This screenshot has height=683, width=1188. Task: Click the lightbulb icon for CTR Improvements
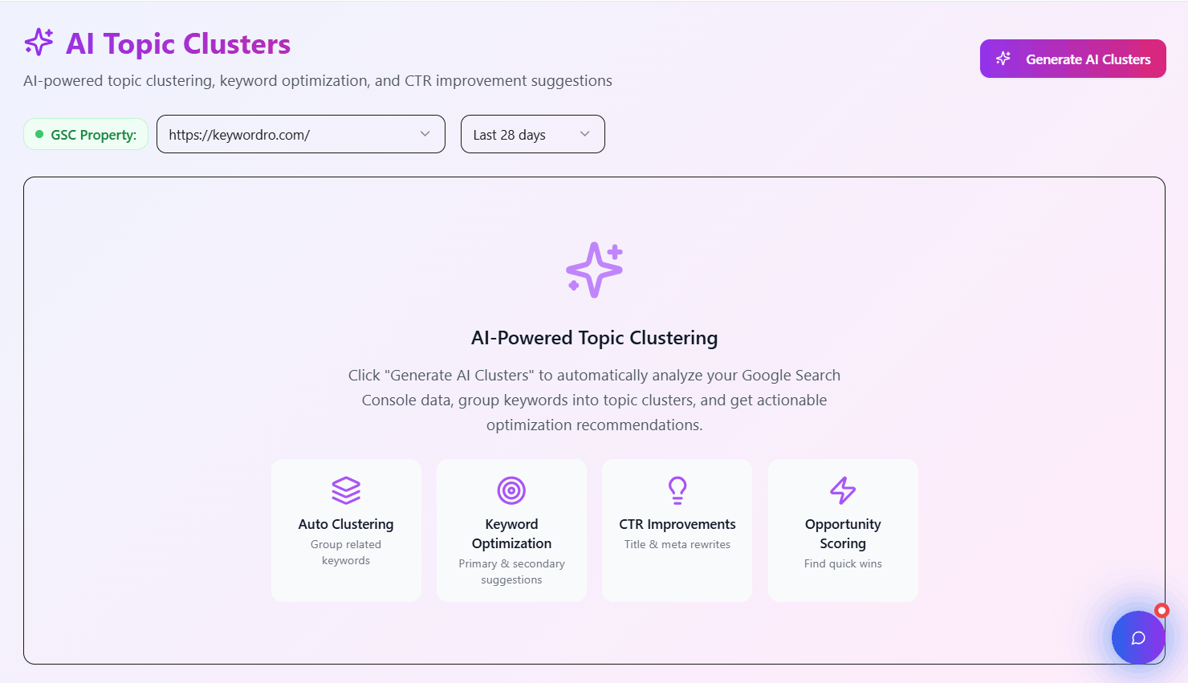(x=677, y=490)
